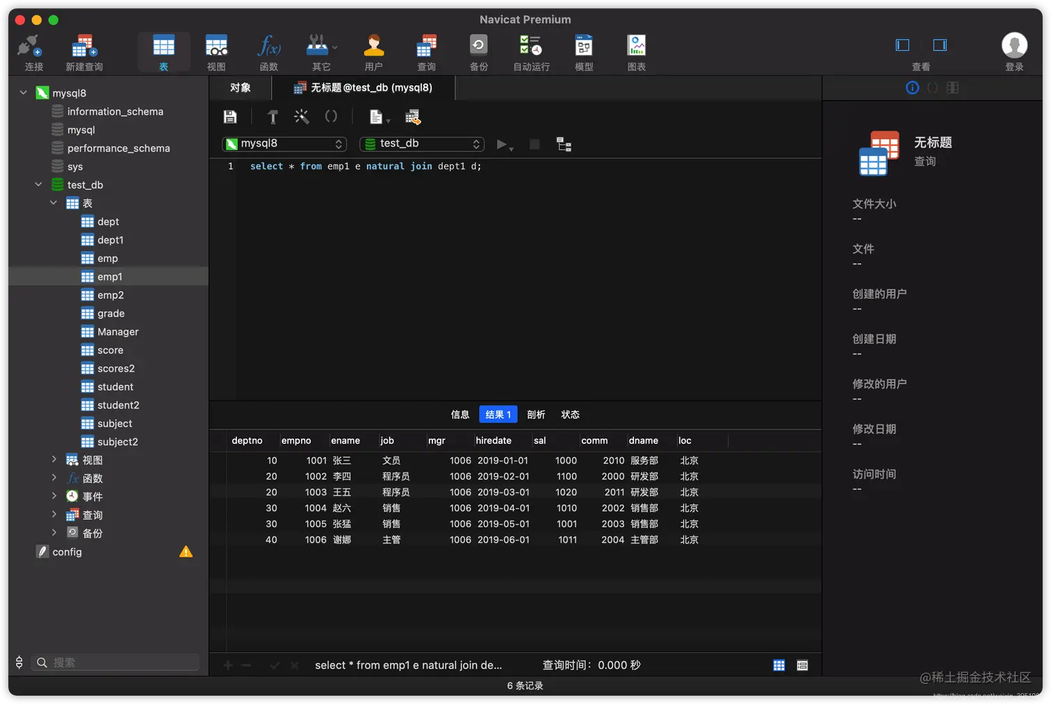Click the explain query plan icon

[564, 145]
